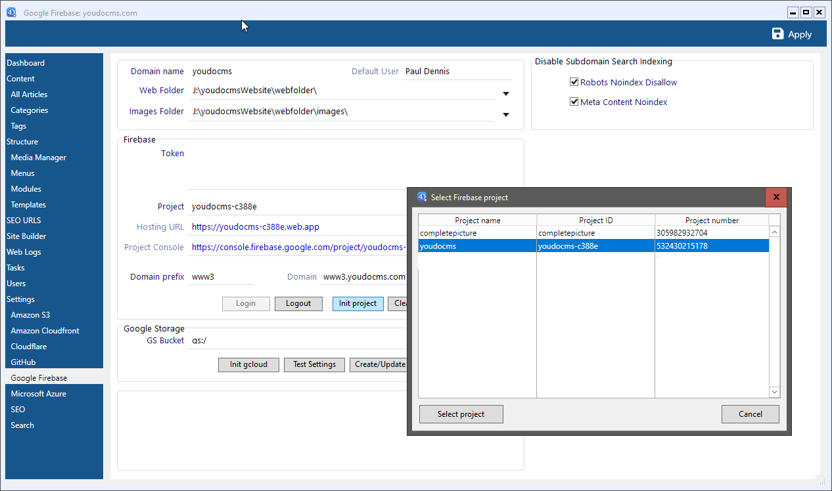Image resolution: width=832 pixels, height=491 pixels.
Task: Click the Apply save icon
Action: coord(778,34)
